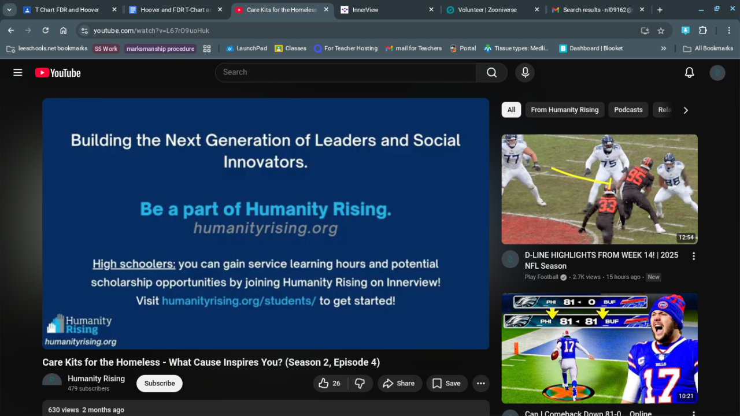Click the YouTube search magnifier button
Image resolution: width=740 pixels, height=416 pixels.
coord(491,73)
